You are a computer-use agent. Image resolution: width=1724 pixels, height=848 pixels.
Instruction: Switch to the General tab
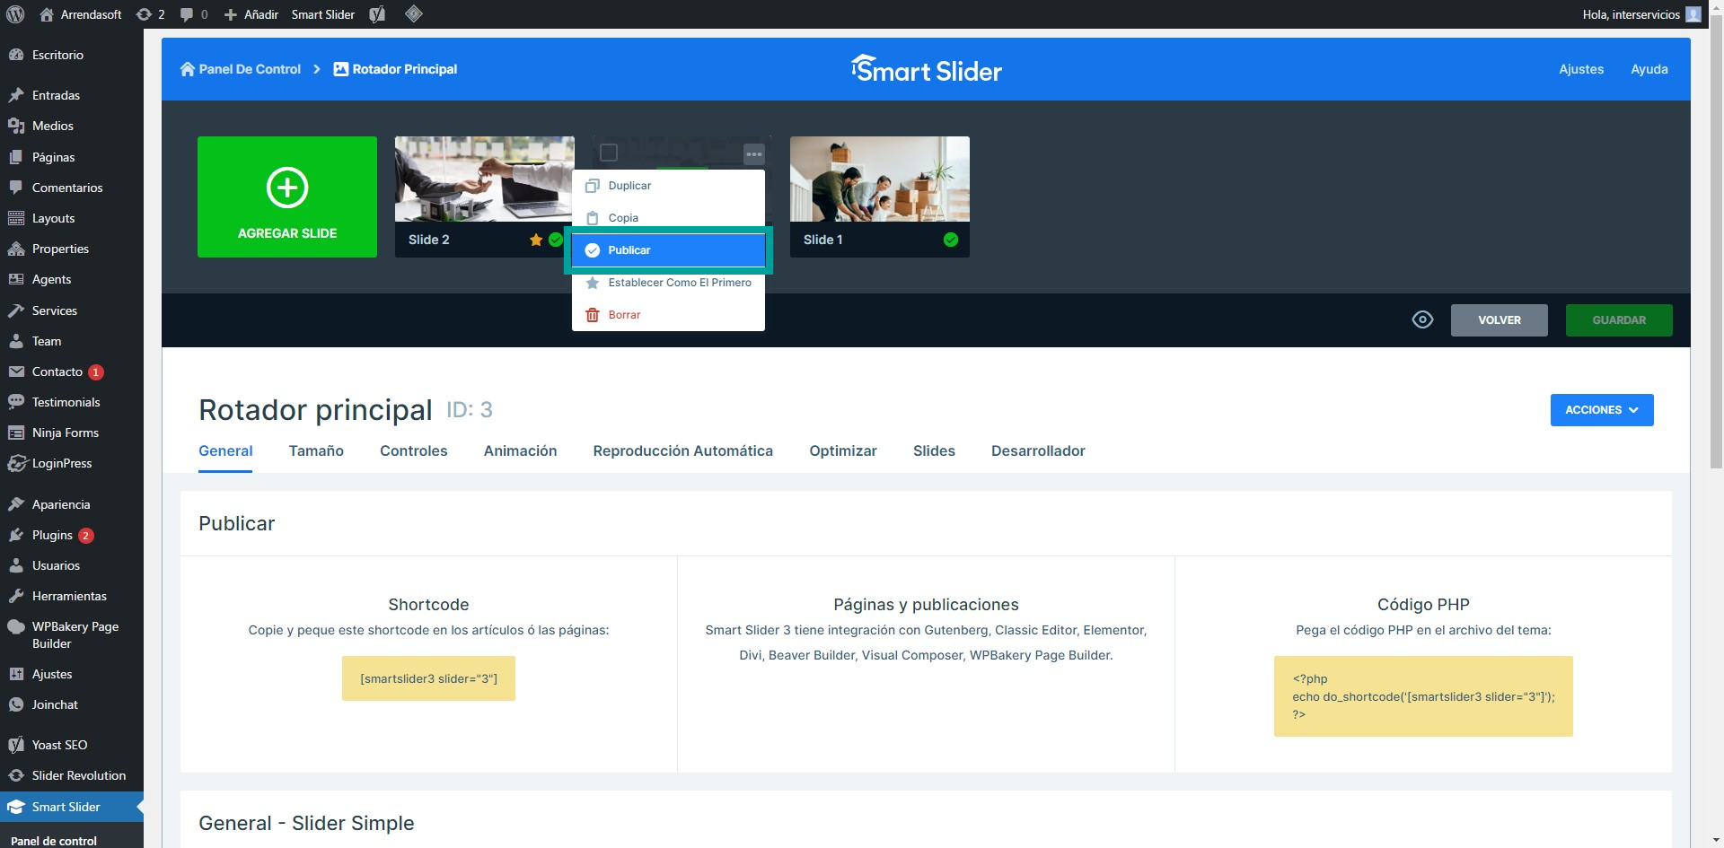(x=225, y=450)
